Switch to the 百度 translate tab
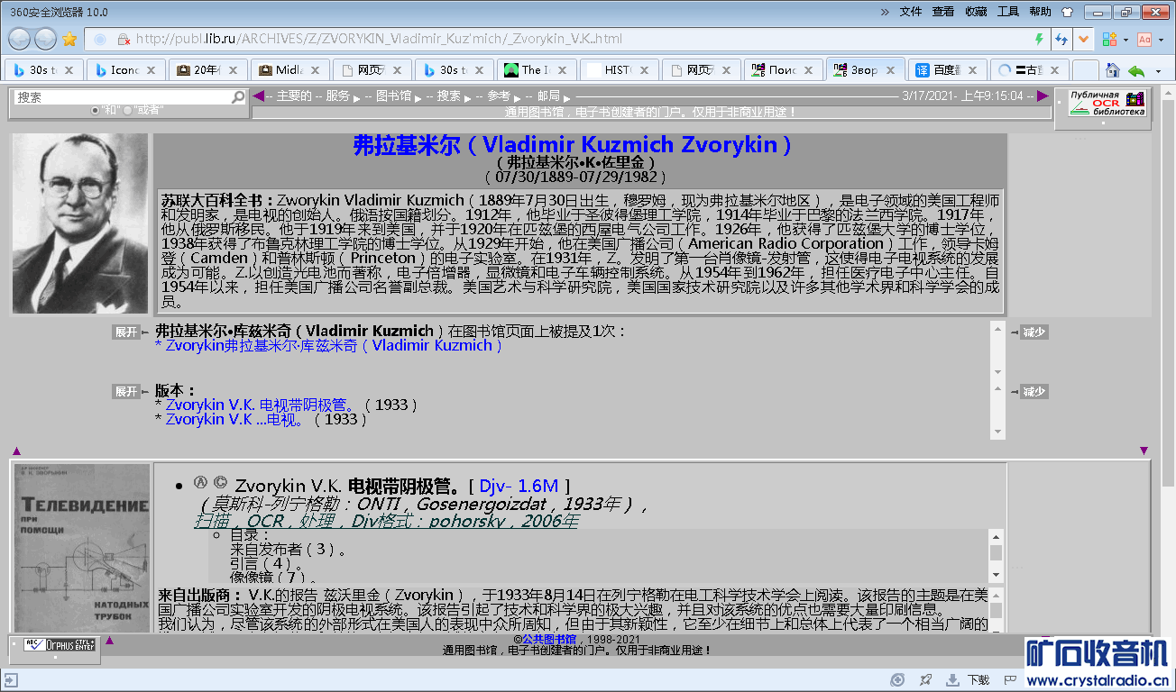Image resolution: width=1176 pixels, height=692 pixels. 946,70
